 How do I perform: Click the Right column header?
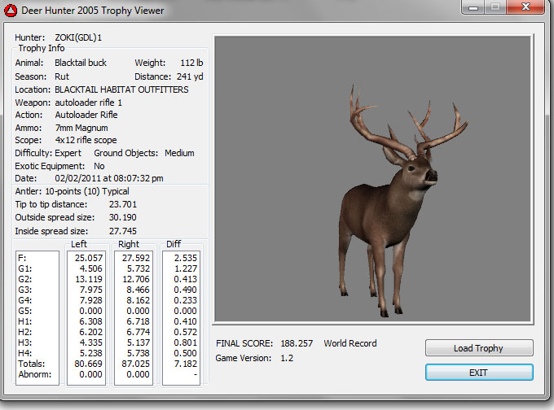[x=129, y=244]
